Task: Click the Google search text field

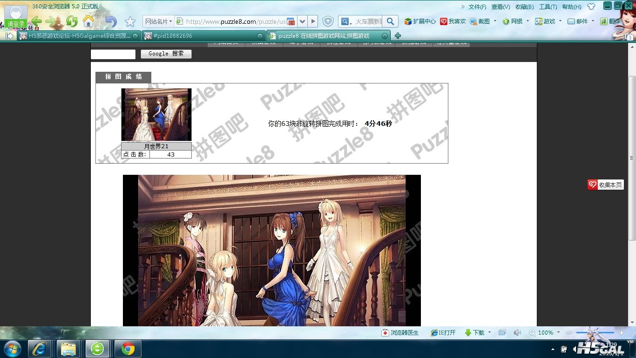Action: pos(113,54)
